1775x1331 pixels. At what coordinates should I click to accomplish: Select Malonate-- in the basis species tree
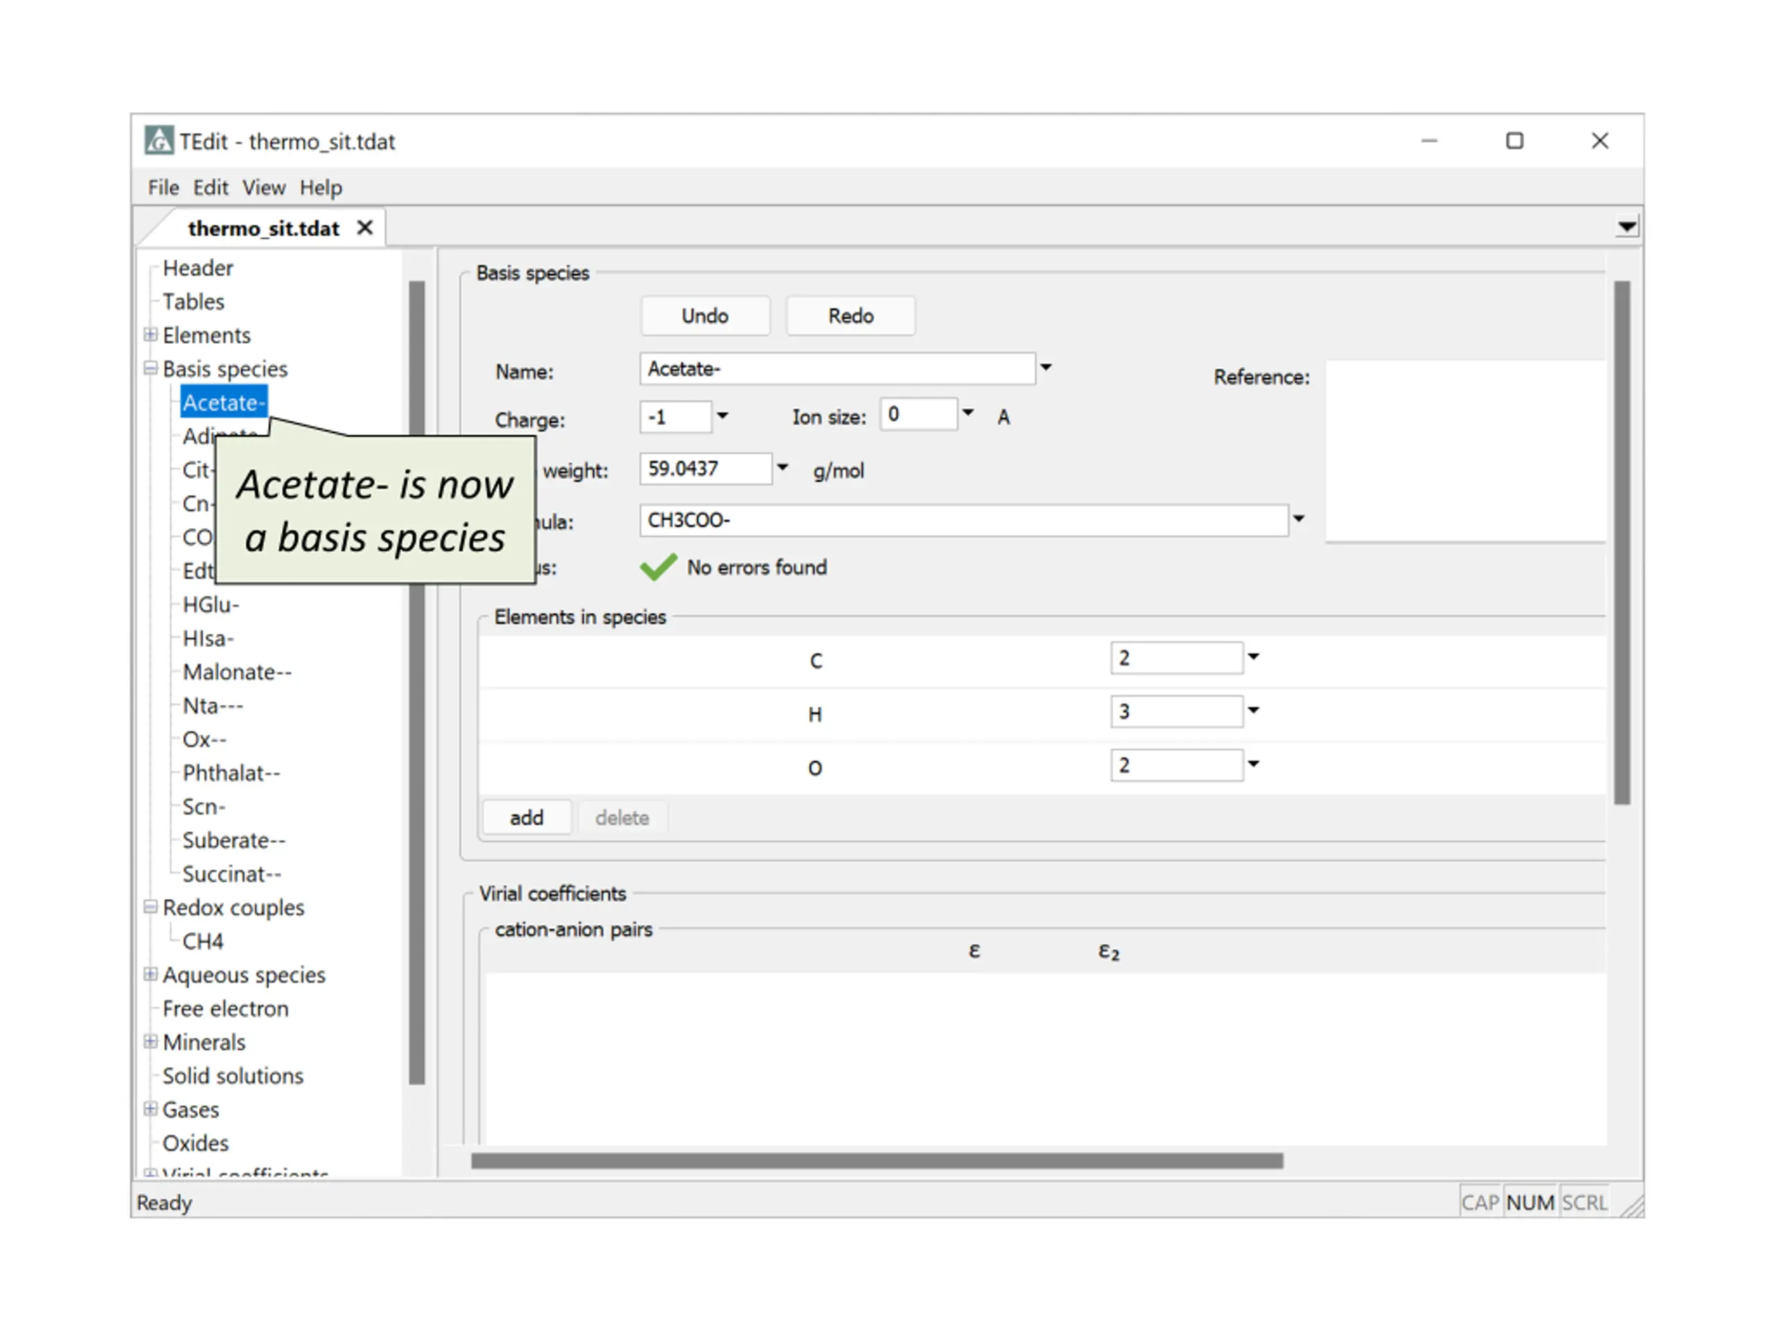click(236, 672)
